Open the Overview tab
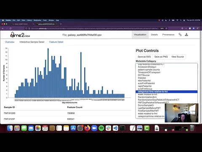This screenshot has height=152, width=202. 10,42
